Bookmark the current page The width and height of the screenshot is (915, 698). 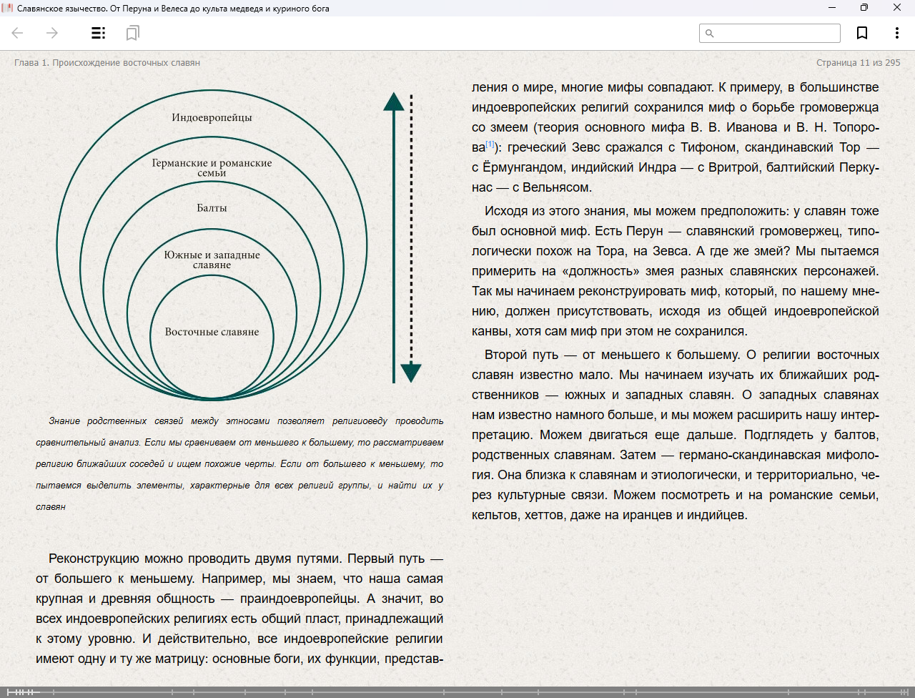[x=862, y=33]
